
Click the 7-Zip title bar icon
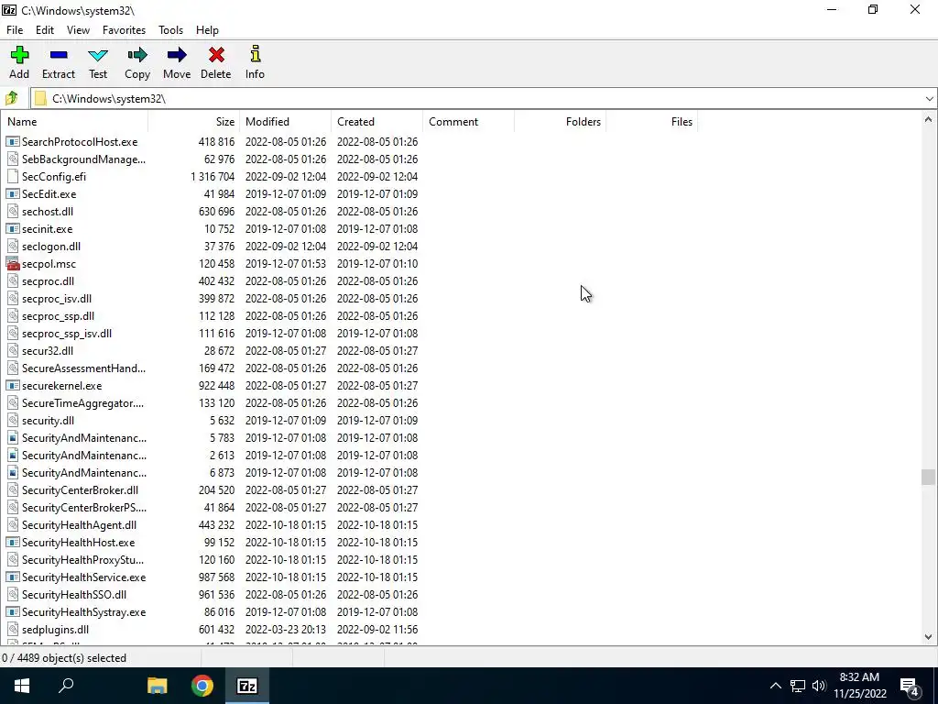click(9, 10)
